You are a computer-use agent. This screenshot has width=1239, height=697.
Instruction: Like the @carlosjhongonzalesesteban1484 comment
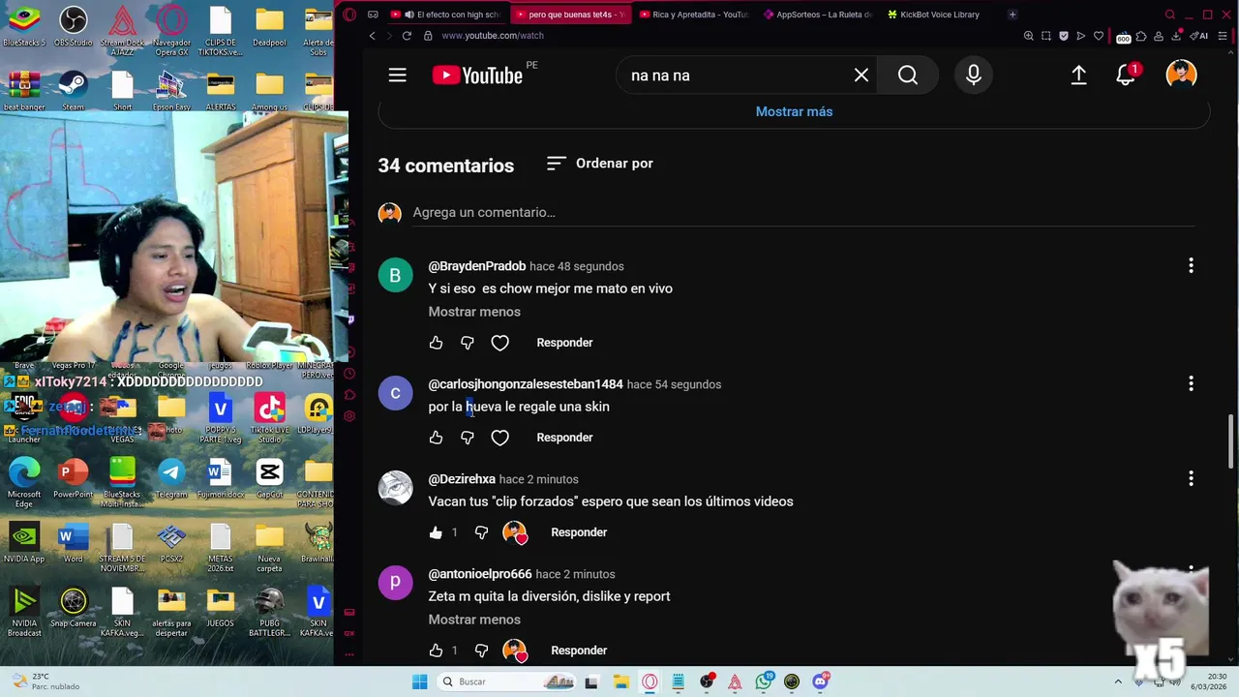pyautogui.click(x=436, y=438)
